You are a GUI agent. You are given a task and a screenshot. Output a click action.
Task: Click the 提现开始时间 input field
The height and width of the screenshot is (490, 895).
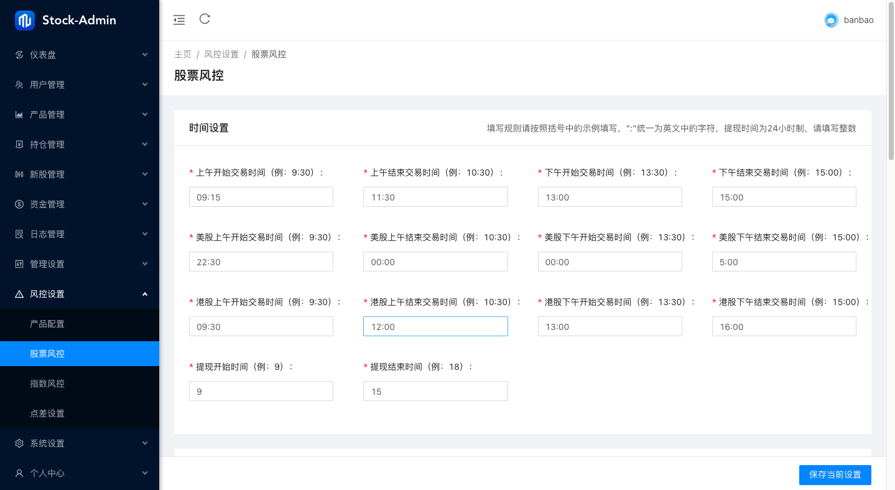coord(261,390)
